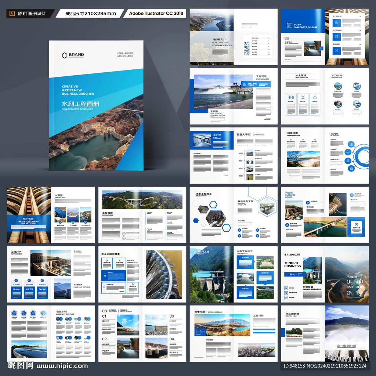Click the 脑水机站 TAKE ADVANTAGE blue banner
376x376 pixels.
[x=29, y=223]
